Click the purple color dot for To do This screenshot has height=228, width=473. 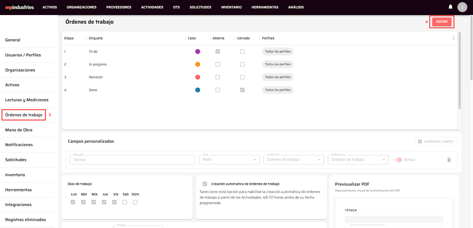198,52
